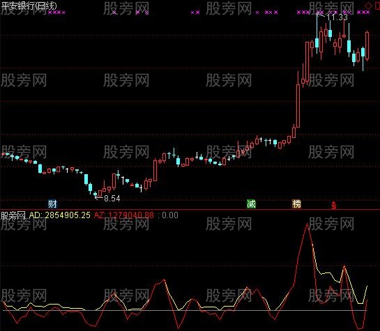Viewport: 380px width, 331px height.
Task: Click the green 减 shareholding reduction marker
Action: (x=251, y=204)
